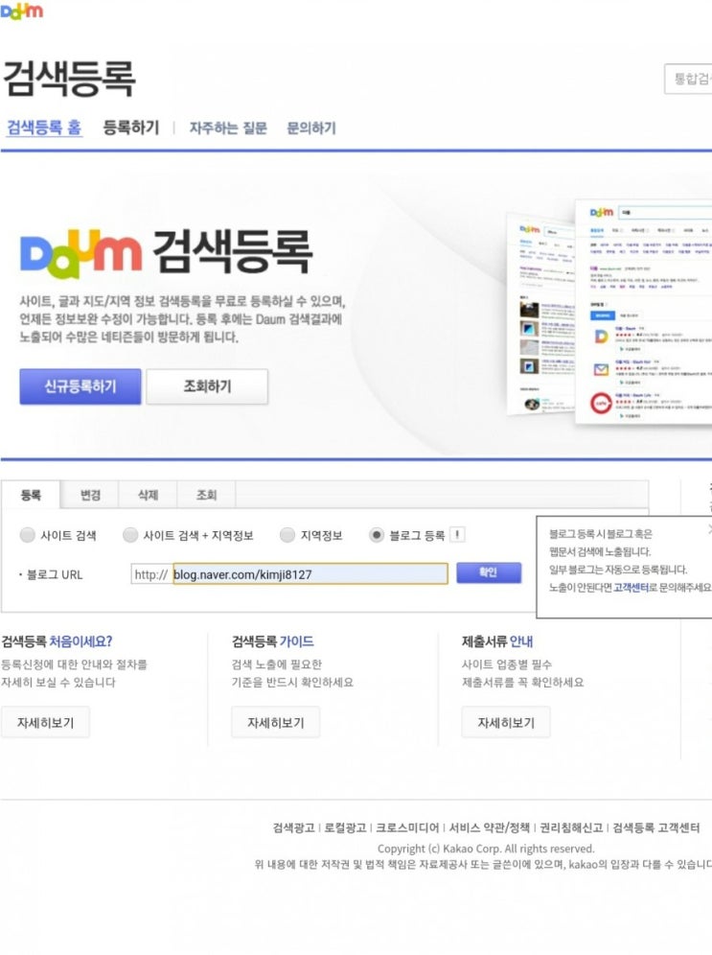Click the 통합검색 search box

[688, 79]
